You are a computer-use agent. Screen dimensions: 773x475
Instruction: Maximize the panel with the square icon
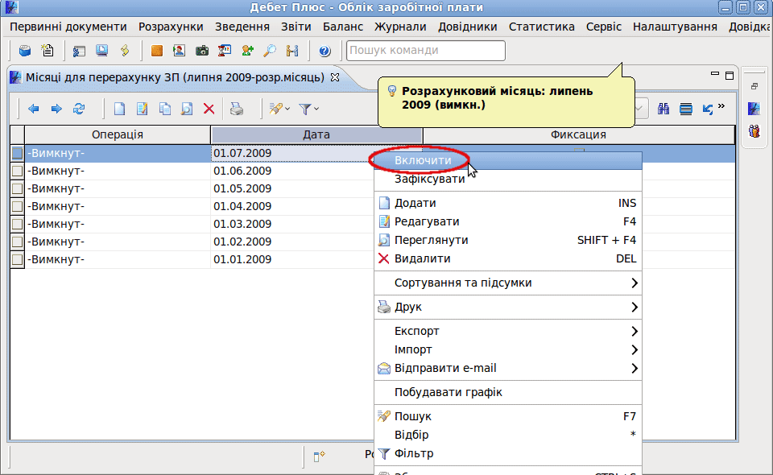730,76
